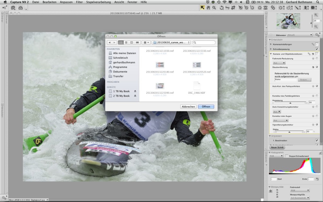Open the Farbmoiré-Reduzierung Aus dropdown
The image size is (323, 202).
(x=279, y=63)
